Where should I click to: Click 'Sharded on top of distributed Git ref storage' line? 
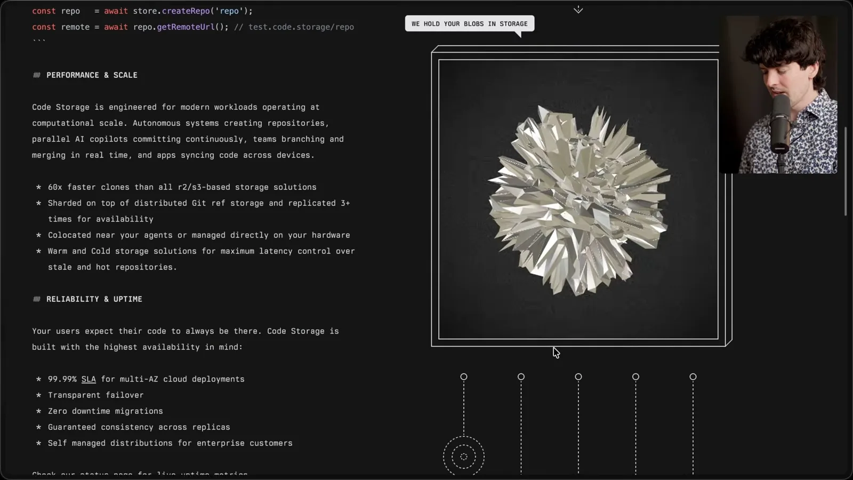click(x=199, y=203)
